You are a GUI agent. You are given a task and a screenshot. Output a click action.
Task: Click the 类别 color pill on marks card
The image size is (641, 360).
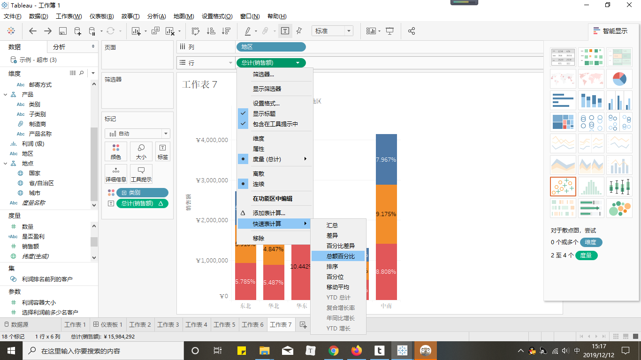[x=142, y=193]
